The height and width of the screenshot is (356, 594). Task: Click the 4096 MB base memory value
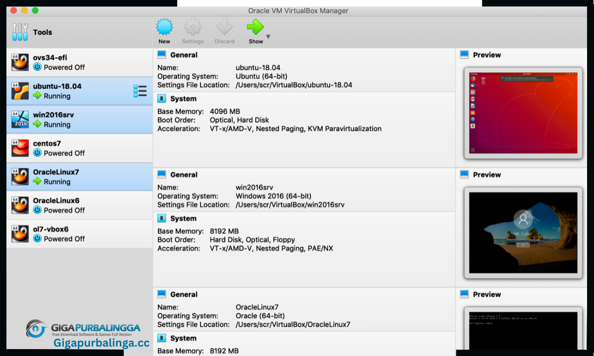(x=225, y=111)
